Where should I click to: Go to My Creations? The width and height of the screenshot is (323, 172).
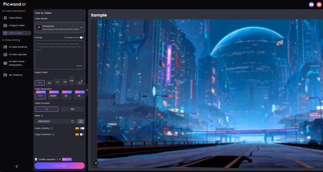pyautogui.click(x=15, y=75)
